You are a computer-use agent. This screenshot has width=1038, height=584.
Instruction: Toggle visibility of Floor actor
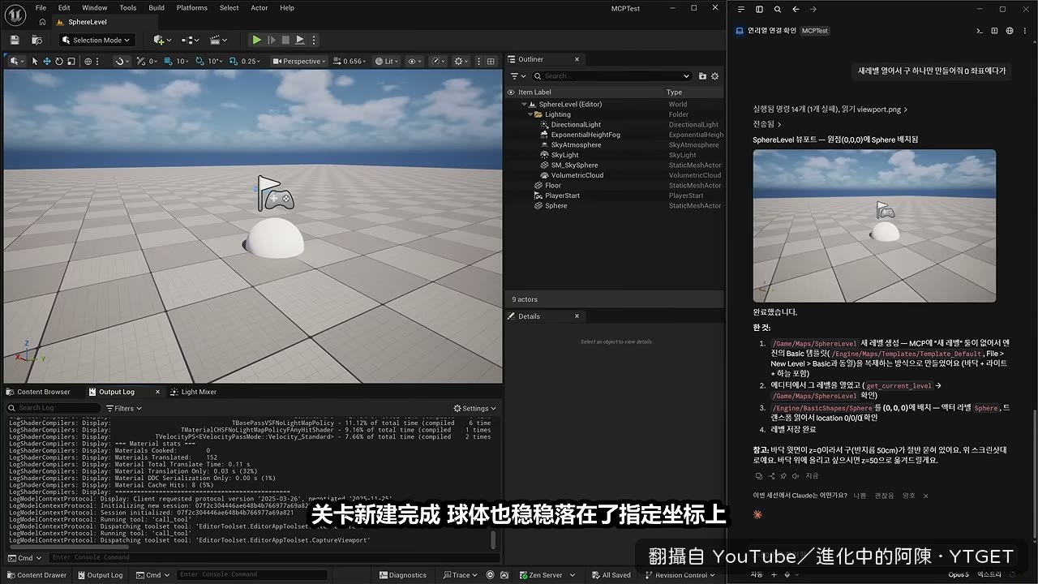pyautogui.click(x=511, y=186)
